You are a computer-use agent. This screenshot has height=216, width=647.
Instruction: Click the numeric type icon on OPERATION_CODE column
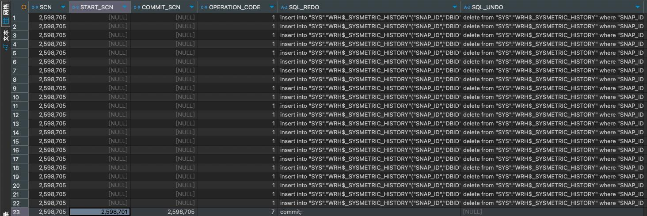(x=204, y=7)
